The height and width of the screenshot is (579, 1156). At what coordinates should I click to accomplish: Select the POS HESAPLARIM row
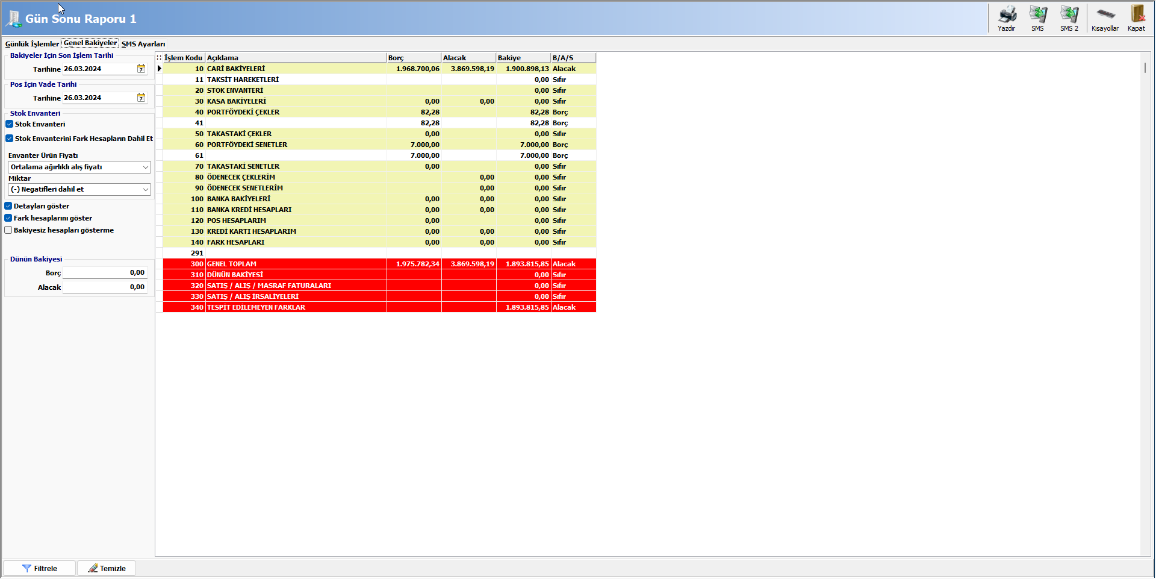tap(379, 221)
